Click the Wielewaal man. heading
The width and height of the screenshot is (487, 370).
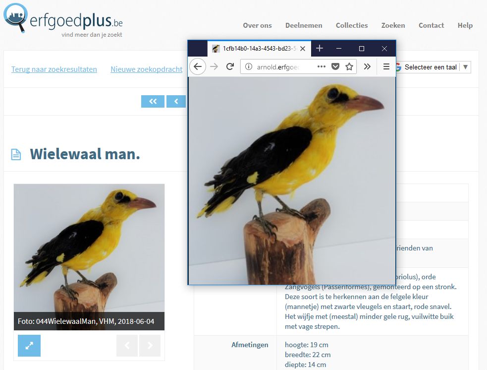(x=85, y=154)
